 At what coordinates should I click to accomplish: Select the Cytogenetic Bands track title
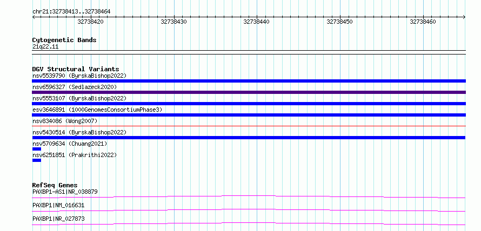pos(64,40)
